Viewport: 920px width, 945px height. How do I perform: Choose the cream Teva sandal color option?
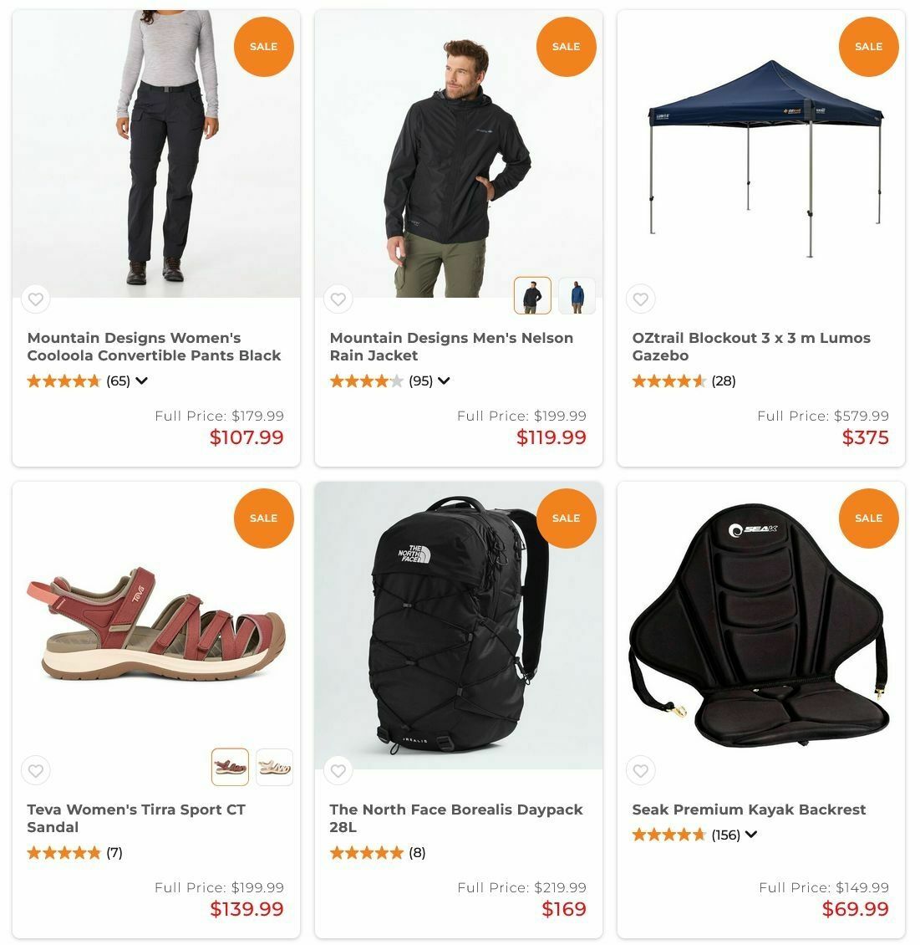(x=275, y=767)
